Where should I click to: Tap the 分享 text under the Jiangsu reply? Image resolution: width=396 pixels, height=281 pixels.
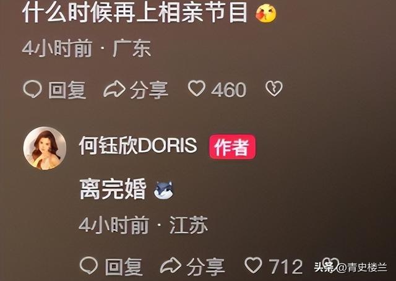point(205,267)
